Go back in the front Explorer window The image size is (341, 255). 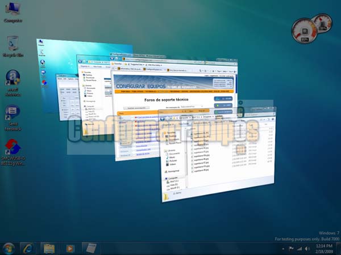[x=163, y=118]
